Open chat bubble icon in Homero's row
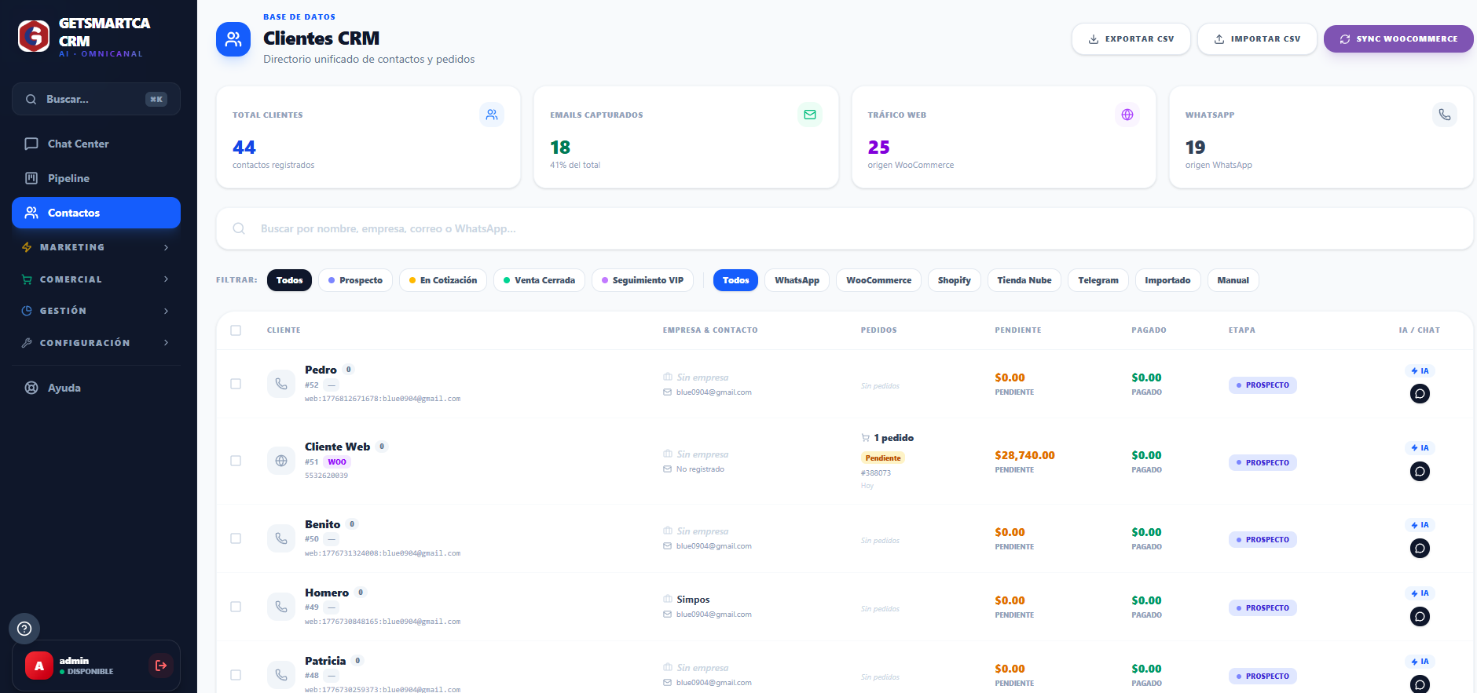The image size is (1477, 693). [1420, 617]
